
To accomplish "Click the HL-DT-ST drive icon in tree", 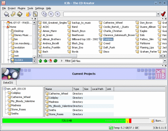I will pyautogui.click(x=8, y=23).
